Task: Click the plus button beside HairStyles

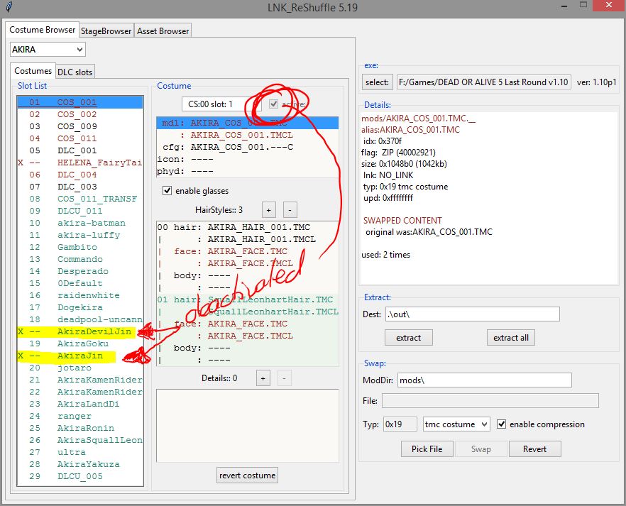Action: tap(269, 210)
